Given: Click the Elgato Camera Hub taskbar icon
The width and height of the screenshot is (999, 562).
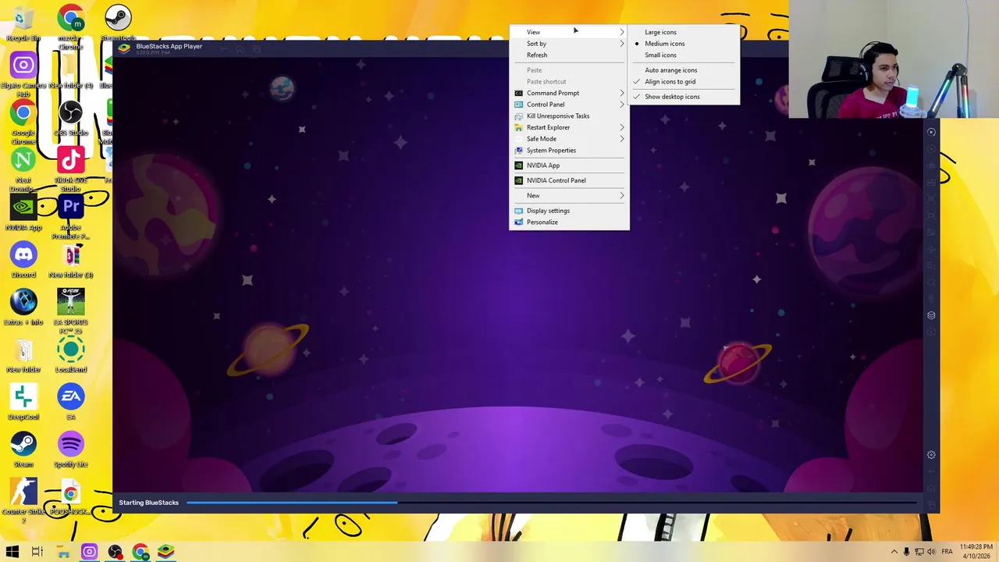Looking at the screenshot, I should pyautogui.click(x=89, y=552).
